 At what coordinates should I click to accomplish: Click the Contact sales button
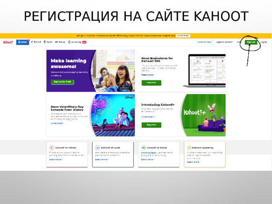[x=205, y=42]
